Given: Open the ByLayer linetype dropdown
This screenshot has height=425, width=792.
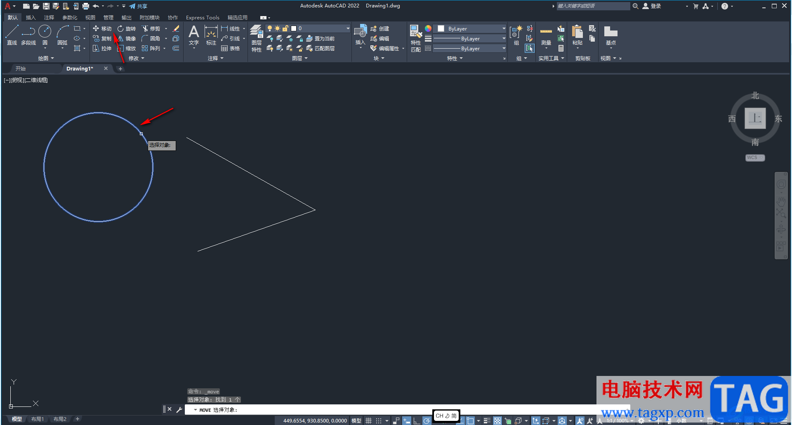Looking at the screenshot, I should [470, 48].
